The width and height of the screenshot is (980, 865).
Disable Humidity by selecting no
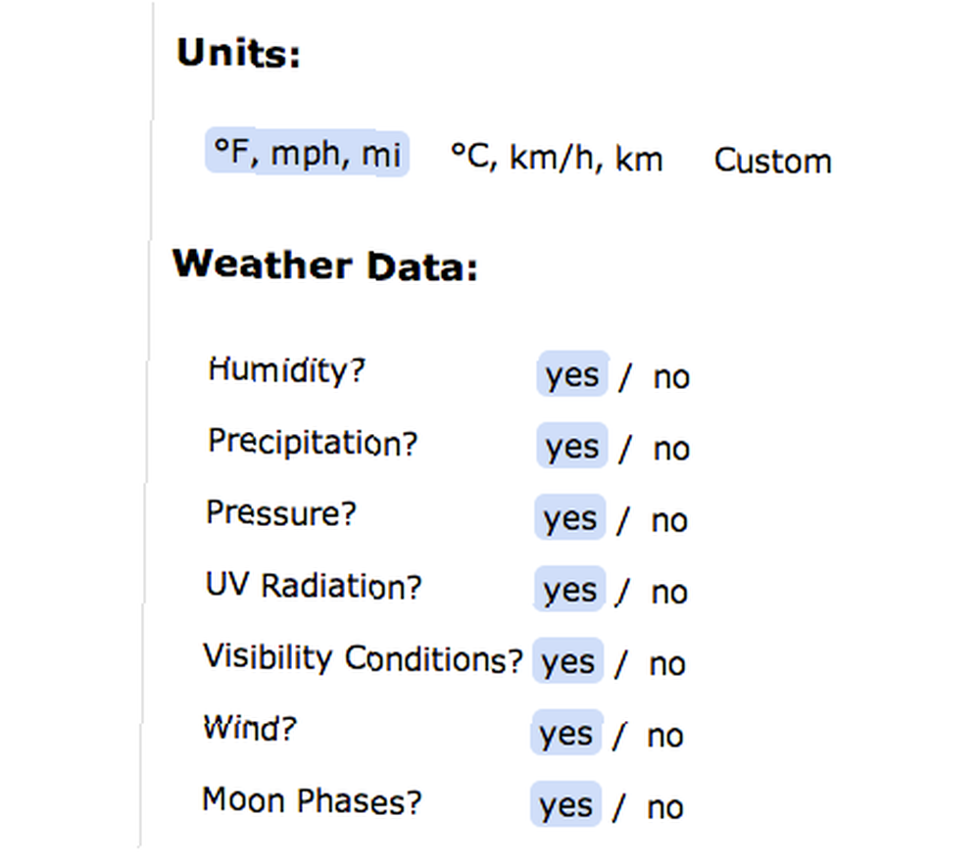tap(671, 377)
